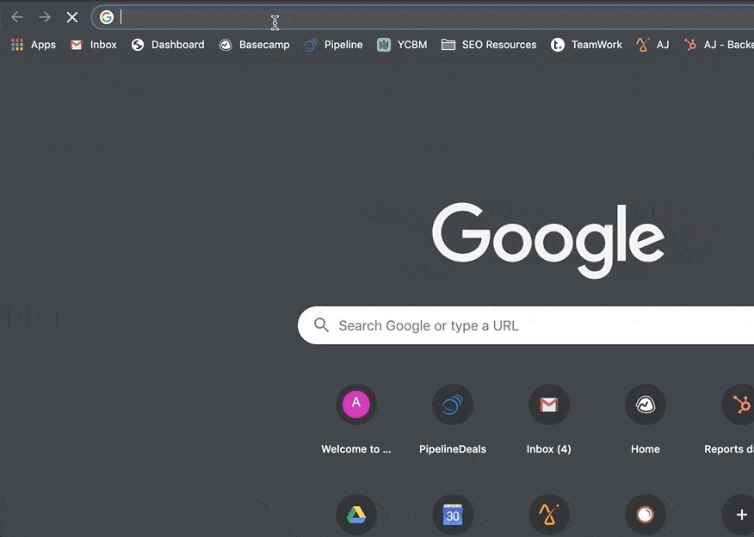
Task: Open the Google Calendar shortcut
Action: tap(453, 515)
